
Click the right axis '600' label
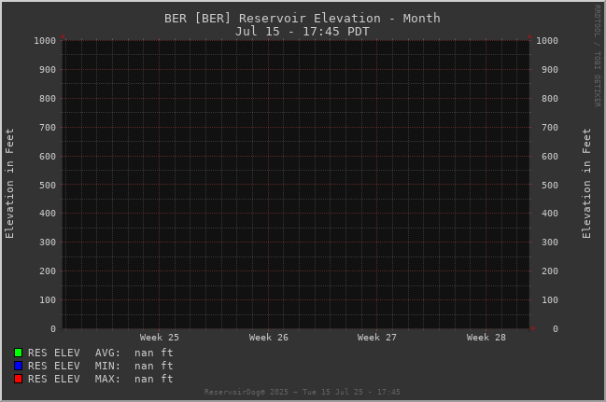click(x=550, y=157)
